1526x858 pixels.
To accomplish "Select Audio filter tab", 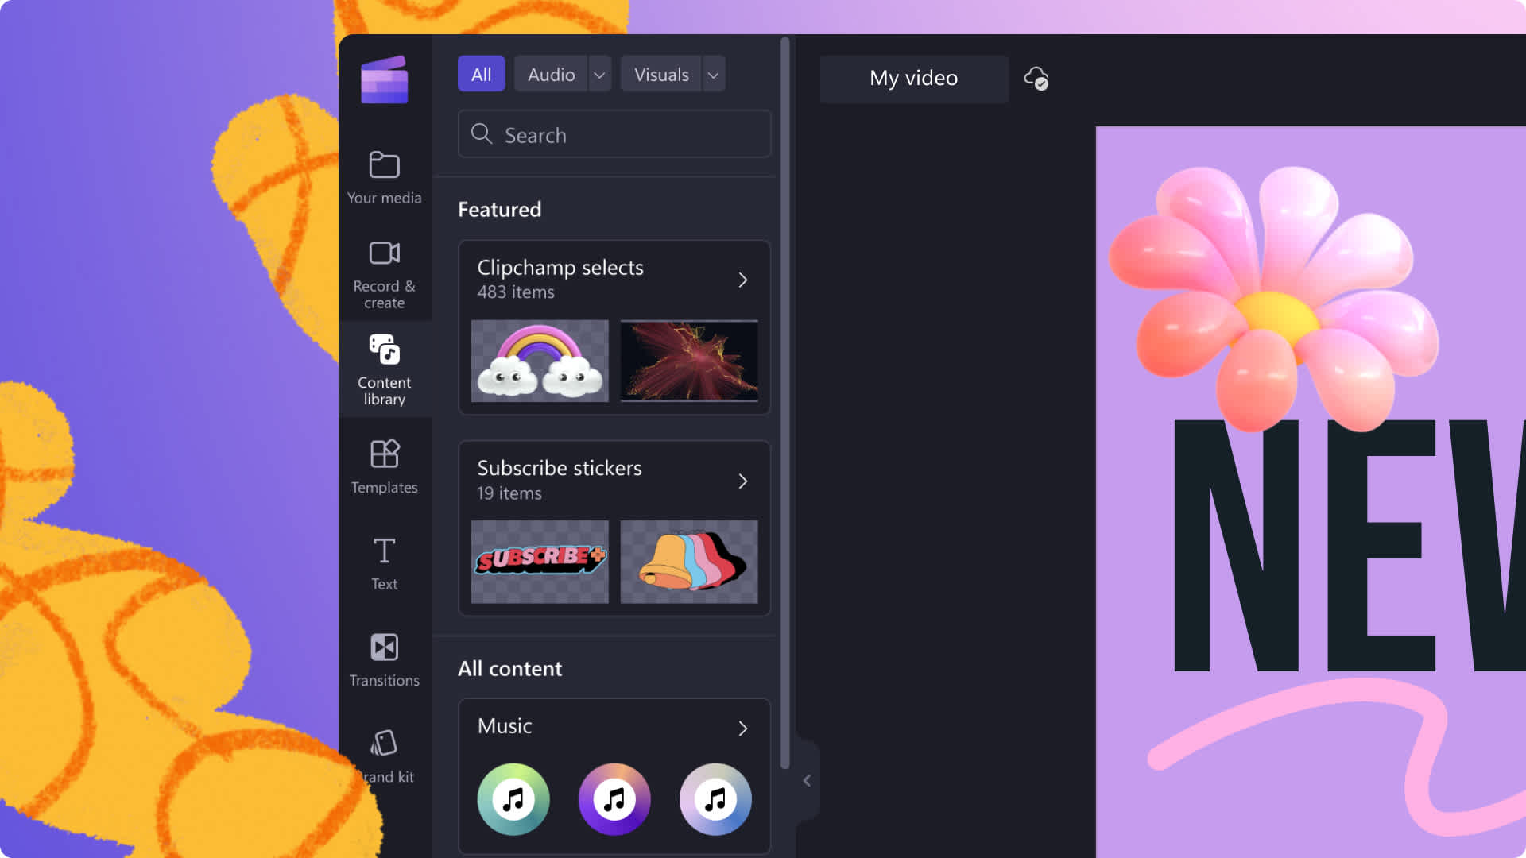I will [x=564, y=73].
